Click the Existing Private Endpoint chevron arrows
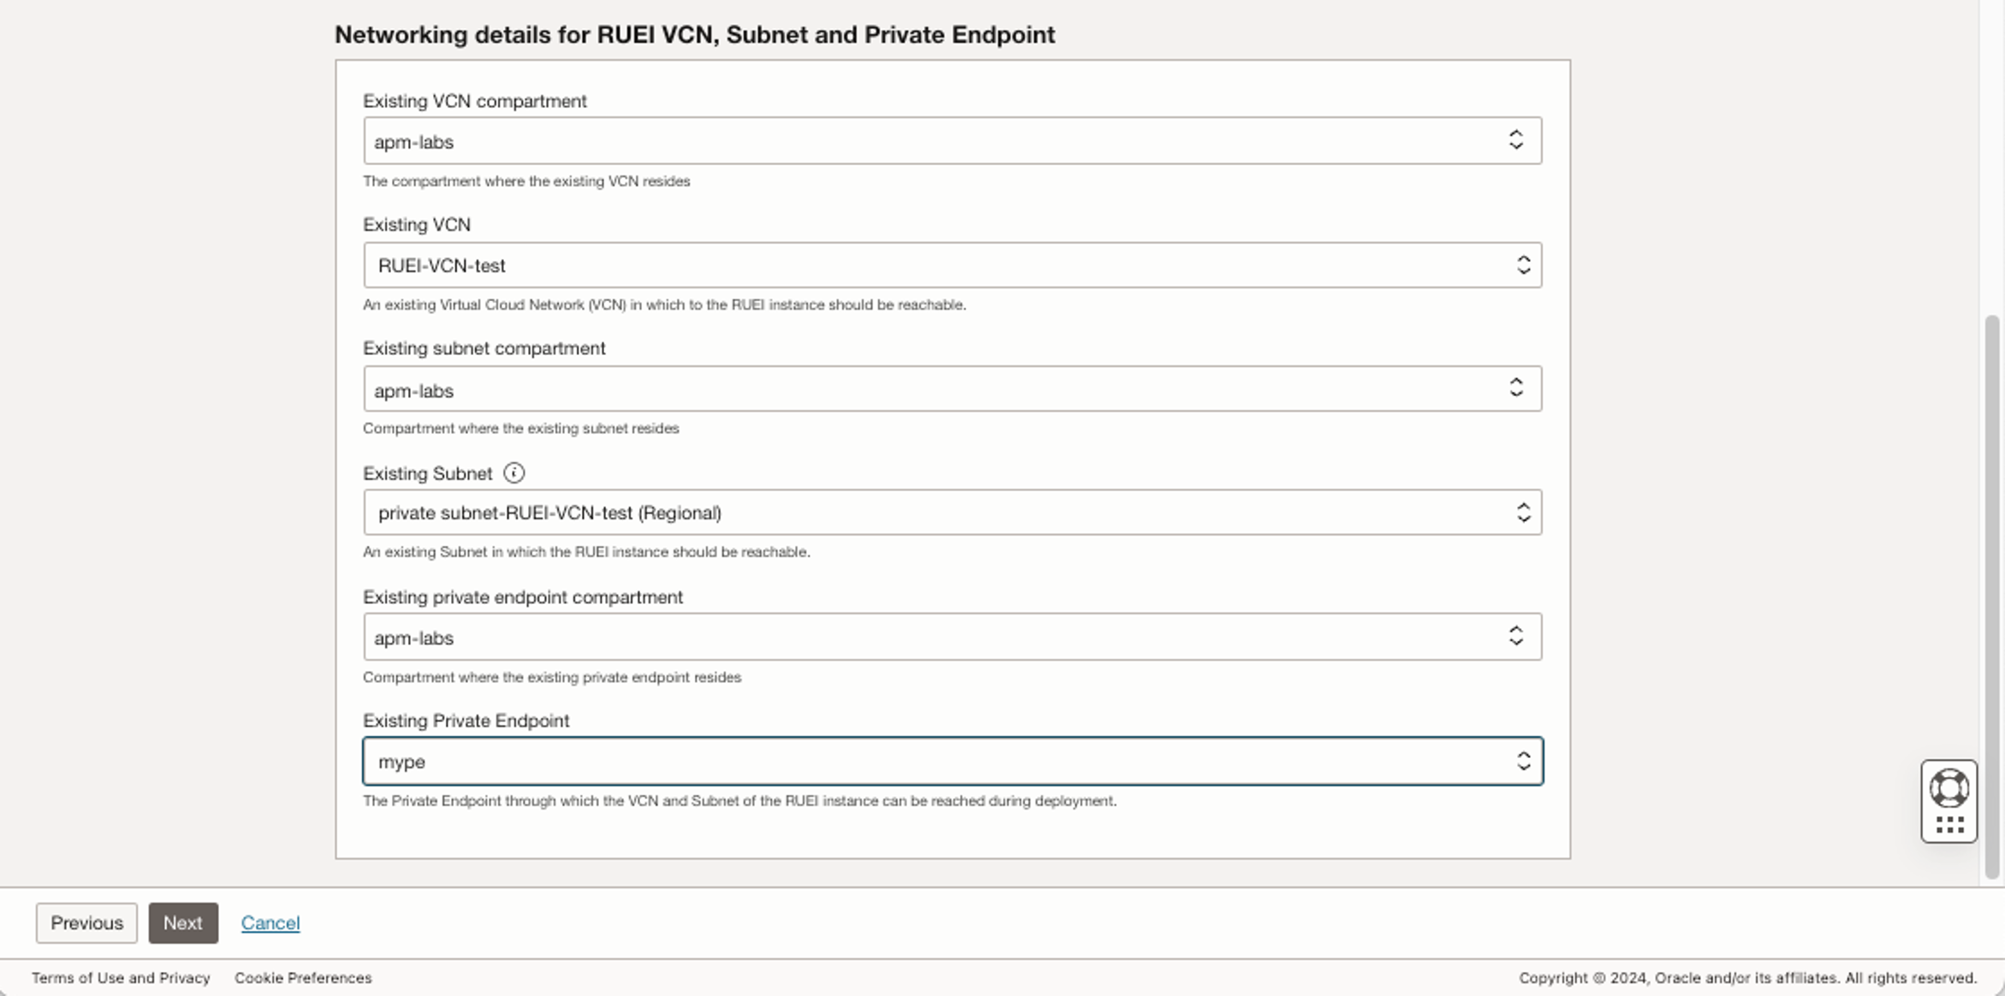Screen dimensions: 2005x996 pos(1523,762)
